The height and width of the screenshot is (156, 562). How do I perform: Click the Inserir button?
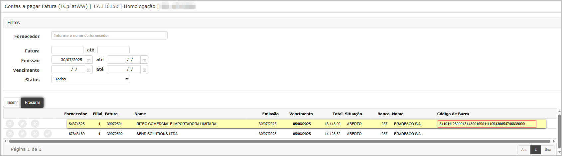12,103
